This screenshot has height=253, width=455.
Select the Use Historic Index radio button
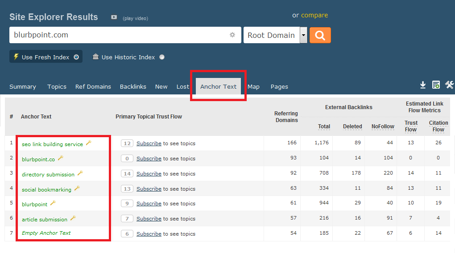tap(162, 57)
